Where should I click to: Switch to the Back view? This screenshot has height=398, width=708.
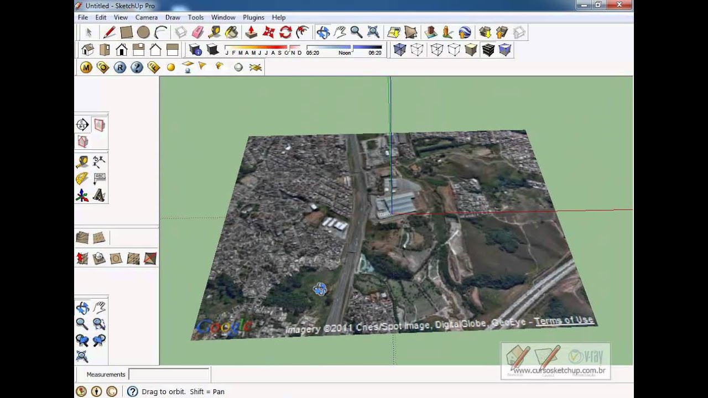(x=155, y=50)
